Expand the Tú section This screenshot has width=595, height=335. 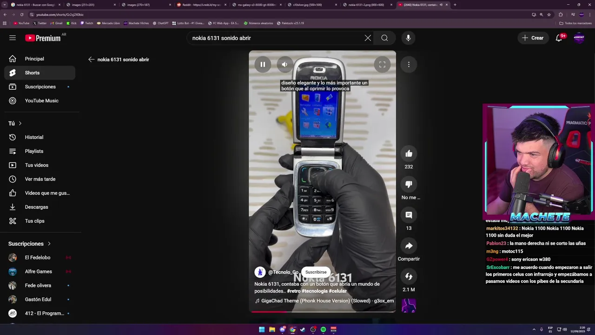point(15,123)
